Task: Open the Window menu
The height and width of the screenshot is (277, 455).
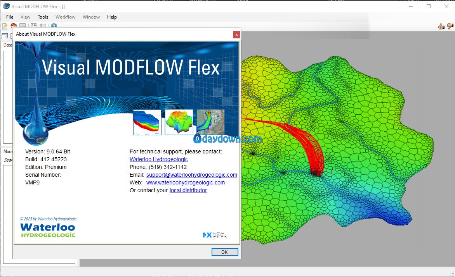Action: pos(91,17)
